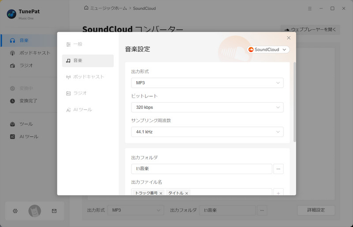
Task: Click the TunePat logo icon
Action: 11,14
